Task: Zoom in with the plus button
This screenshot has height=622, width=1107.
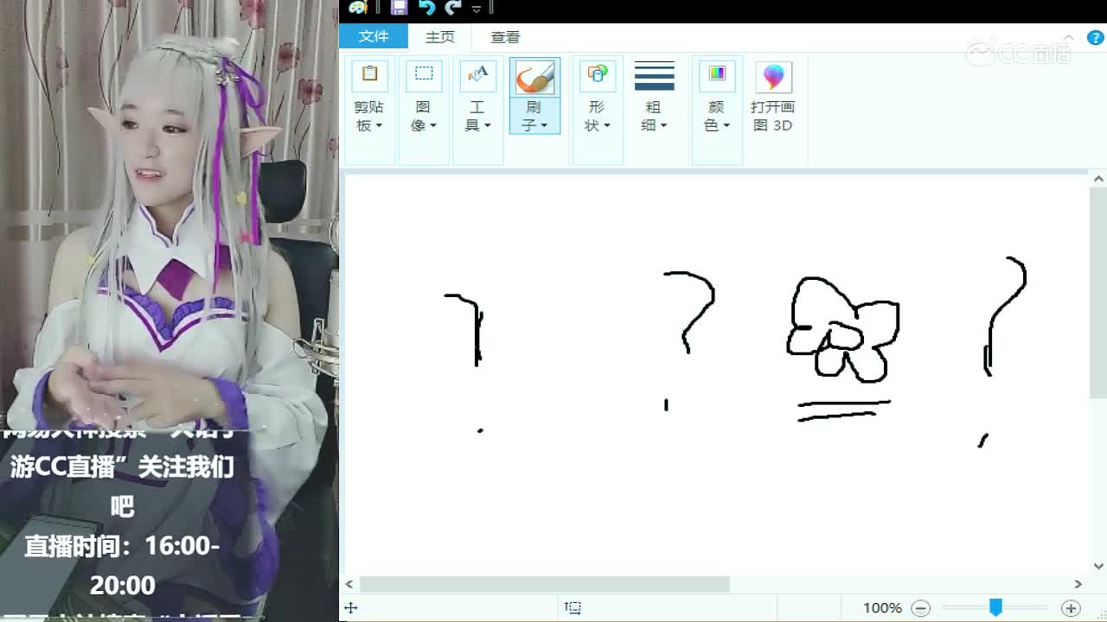Action: click(1071, 608)
